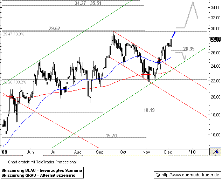Click the '09 year marker on time axis
This screenshot has width=222, height=183.
[4, 152]
